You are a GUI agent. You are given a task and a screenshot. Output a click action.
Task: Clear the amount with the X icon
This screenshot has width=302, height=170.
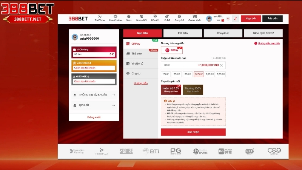click(x=222, y=65)
